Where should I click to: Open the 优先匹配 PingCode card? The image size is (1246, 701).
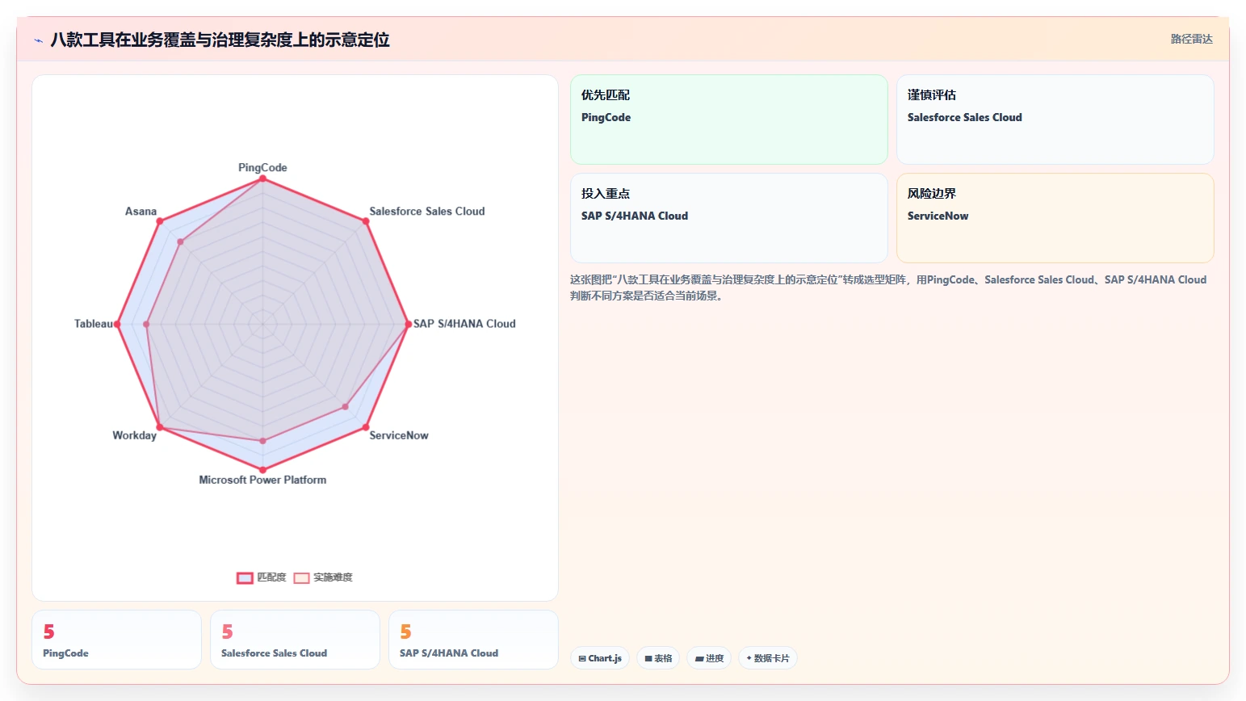(x=729, y=120)
